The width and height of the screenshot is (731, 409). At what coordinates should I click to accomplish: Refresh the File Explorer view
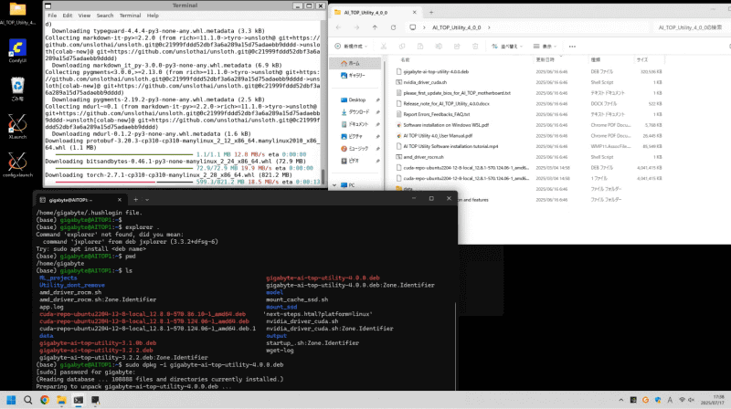[393, 27]
